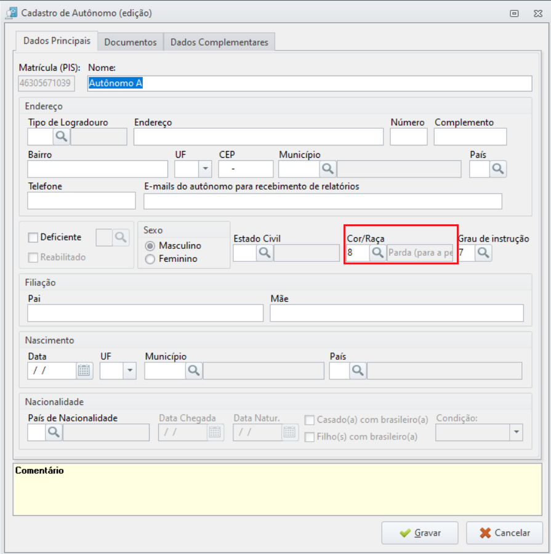
Task: Open Grau de instrução search lookup
Action: 483,253
